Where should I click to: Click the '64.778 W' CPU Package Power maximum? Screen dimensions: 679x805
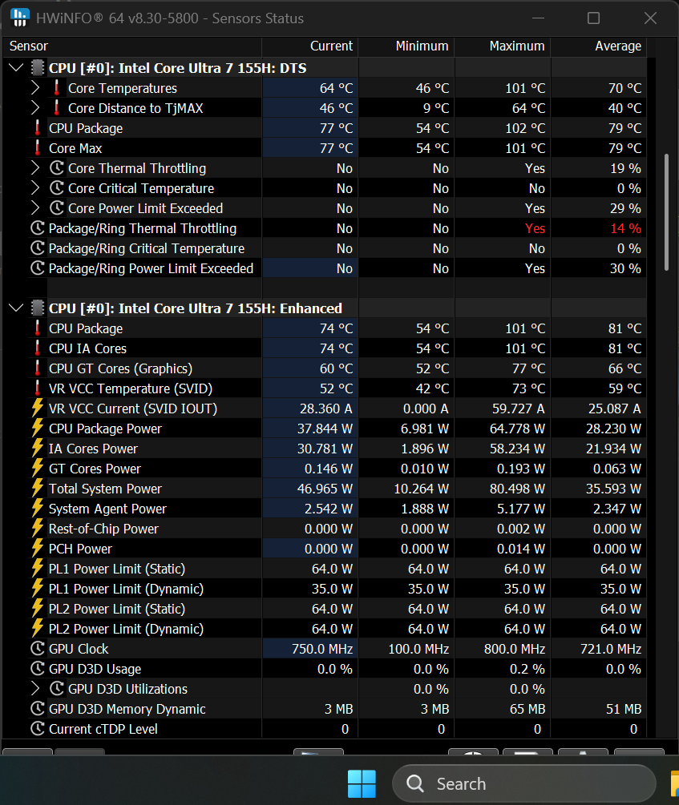tap(517, 429)
